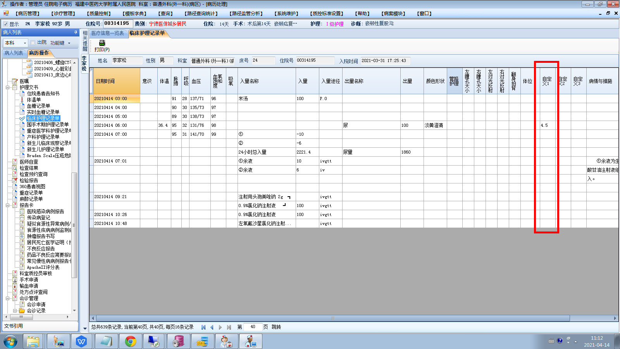Click the 日期时间 column header

117,81
